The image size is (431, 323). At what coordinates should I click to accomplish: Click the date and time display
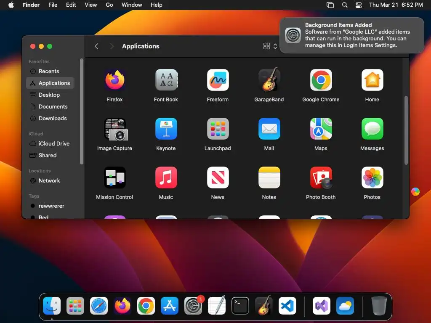[x=396, y=5]
